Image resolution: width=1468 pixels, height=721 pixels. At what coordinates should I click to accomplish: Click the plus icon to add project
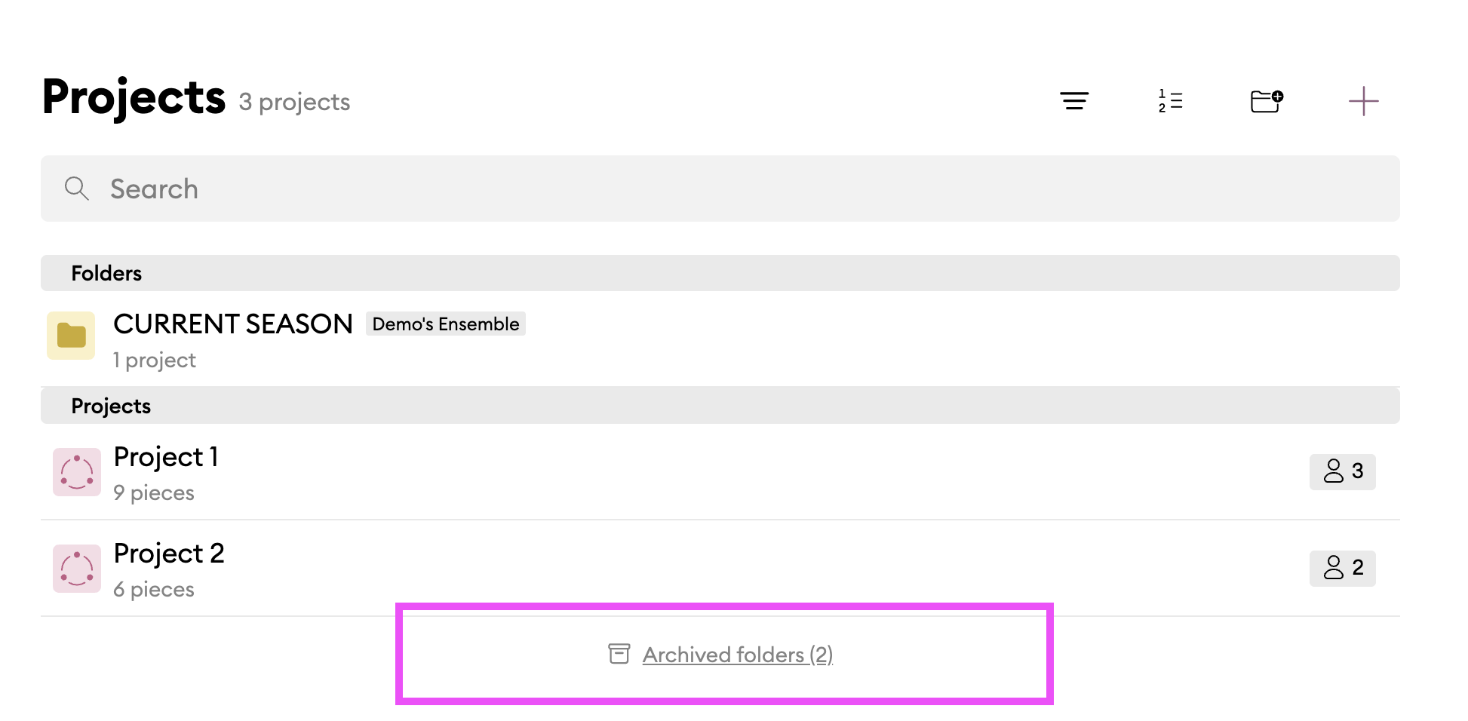(1363, 101)
